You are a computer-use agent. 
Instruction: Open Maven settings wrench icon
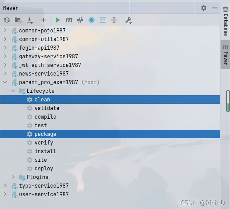click(x=128, y=20)
